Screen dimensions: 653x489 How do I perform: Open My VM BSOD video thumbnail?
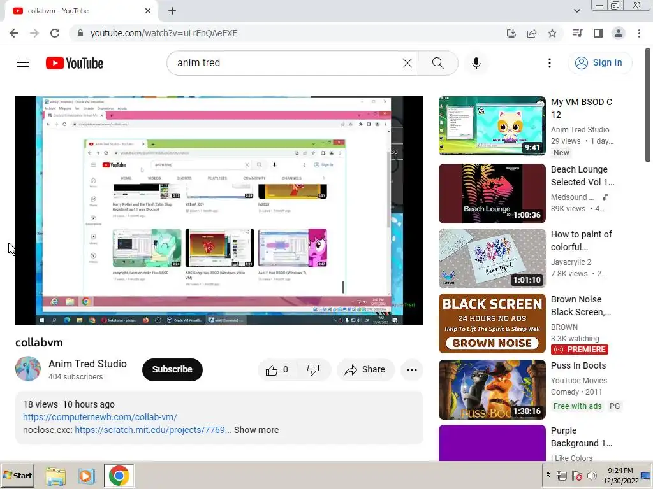[492, 125]
